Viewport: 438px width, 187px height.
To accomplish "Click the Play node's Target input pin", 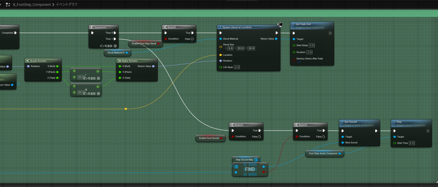I will [x=394, y=137].
